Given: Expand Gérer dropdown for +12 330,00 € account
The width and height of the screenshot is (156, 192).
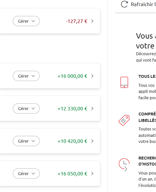Looking at the screenshot, I should 26,108.
